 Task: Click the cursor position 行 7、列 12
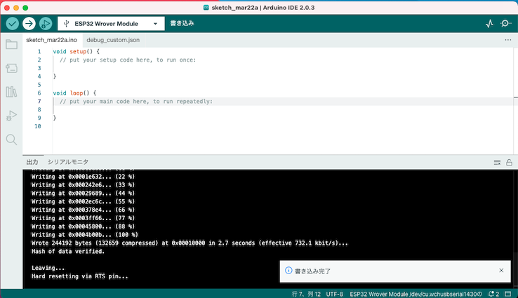[306, 294]
